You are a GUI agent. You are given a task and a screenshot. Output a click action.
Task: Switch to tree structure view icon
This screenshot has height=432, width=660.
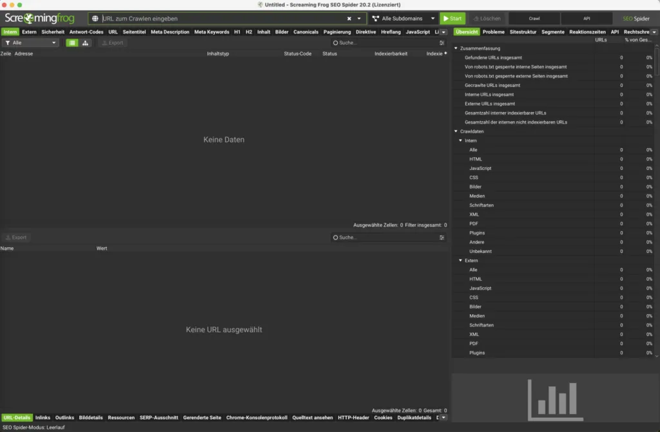[85, 43]
